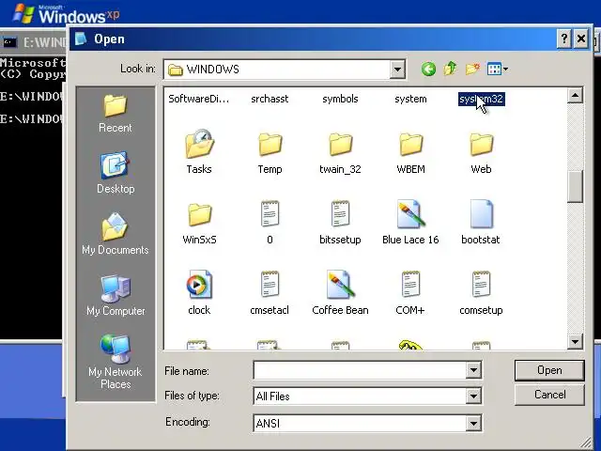Select the Web folder
This screenshot has height=451, width=601.
(481, 153)
